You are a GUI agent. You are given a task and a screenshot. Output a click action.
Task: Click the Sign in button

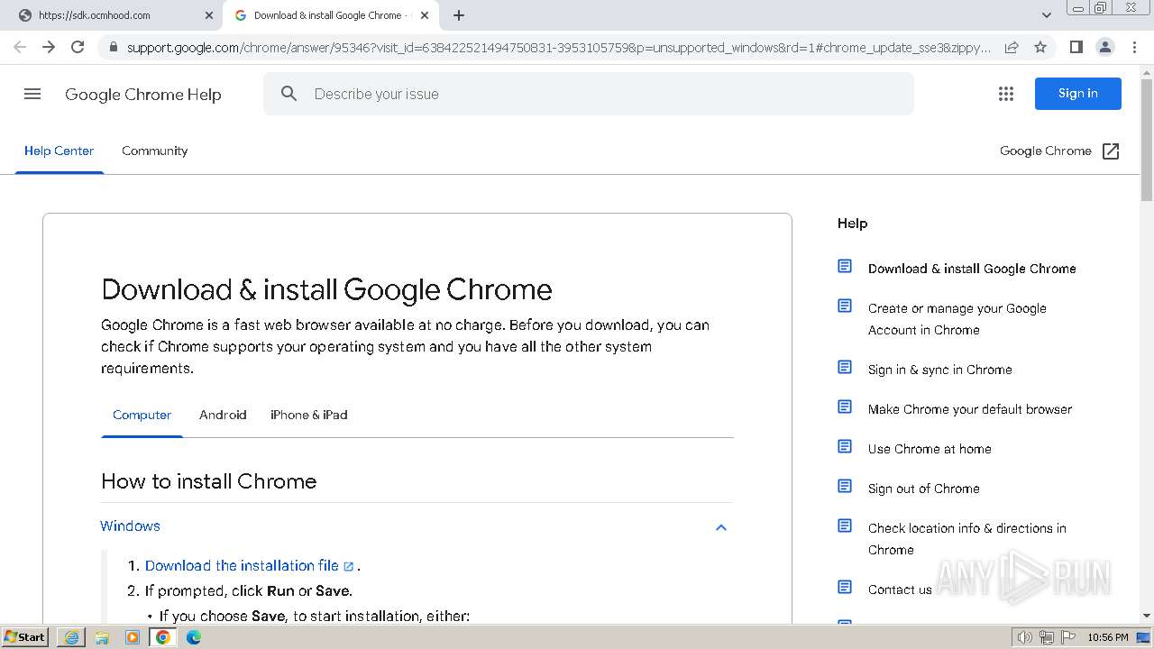tap(1078, 94)
